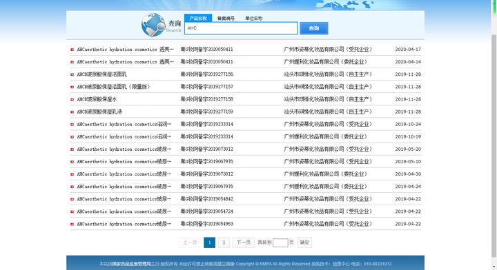Open AHCaesthetic product name in 2019054963 row
This screenshot has width=497, height=270.
(124, 224)
